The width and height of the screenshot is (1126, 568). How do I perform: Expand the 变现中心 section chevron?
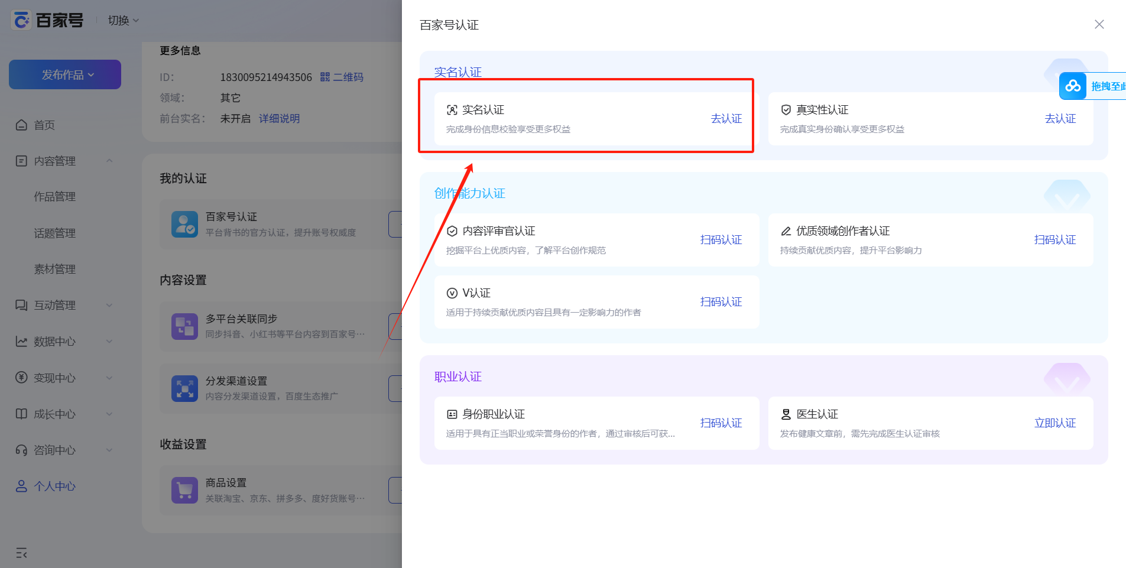[x=109, y=378]
